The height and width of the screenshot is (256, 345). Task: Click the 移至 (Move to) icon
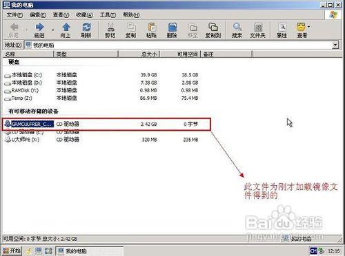[x=193, y=27]
